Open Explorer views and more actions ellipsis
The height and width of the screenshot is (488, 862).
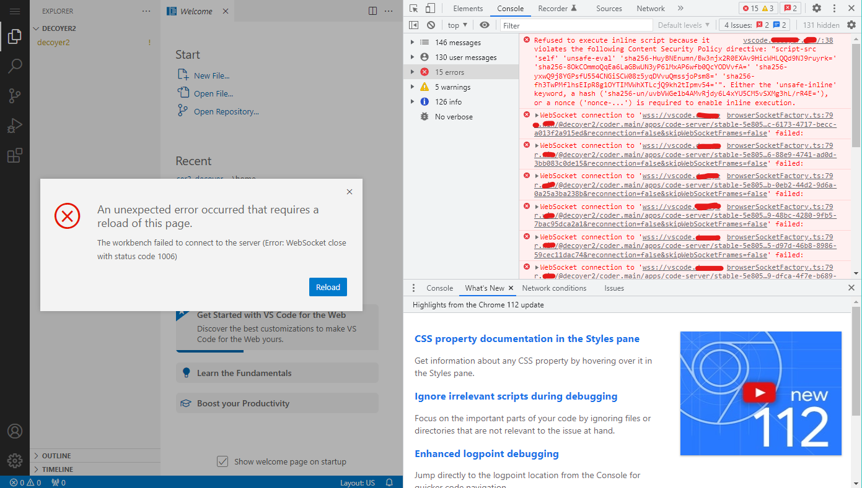pyautogui.click(x=146, y=11)
